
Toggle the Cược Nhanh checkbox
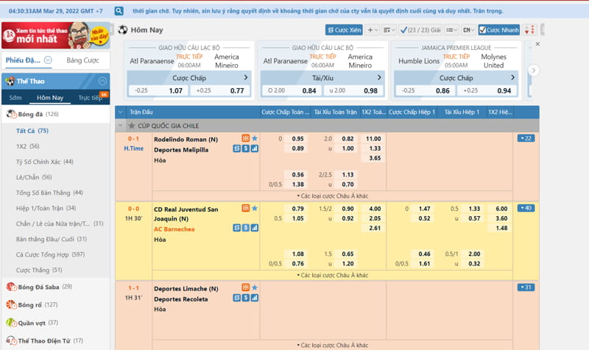point(483,30)
